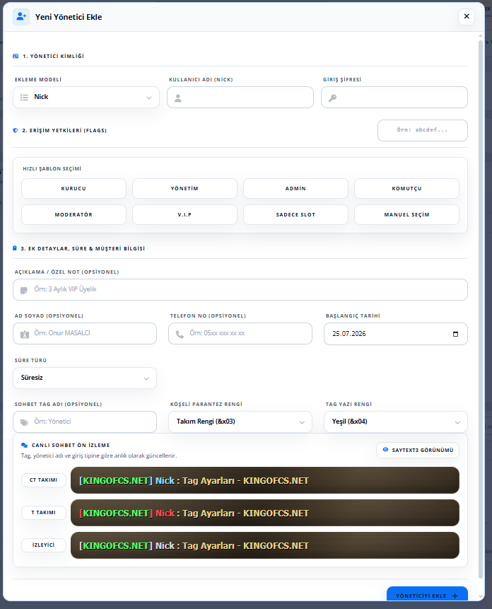492x609 pixels.
Task: Click the tag icon in Sohbet Tag Adı field
Action: 24,422
